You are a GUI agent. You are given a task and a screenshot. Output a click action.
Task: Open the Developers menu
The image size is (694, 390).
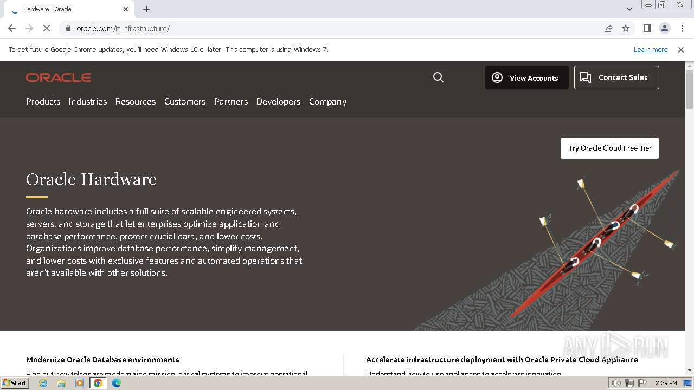(278, 101)
